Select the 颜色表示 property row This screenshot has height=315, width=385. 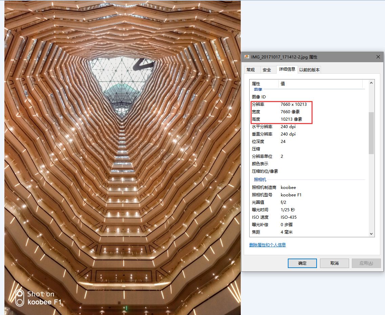[x=309, y=164]
